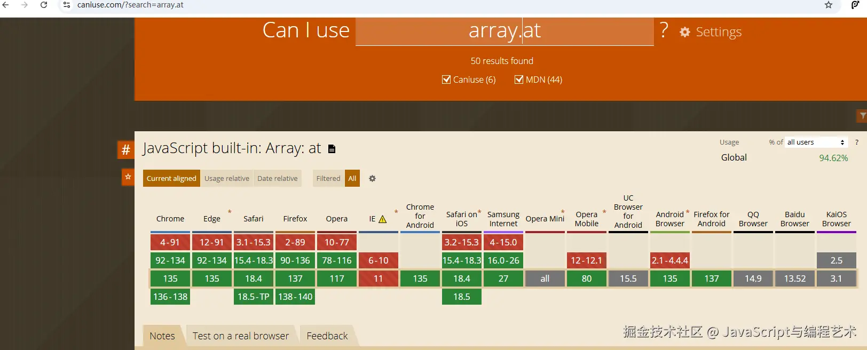Select the All browsers option
Screen dimensions: 867x350
point(352,178)
